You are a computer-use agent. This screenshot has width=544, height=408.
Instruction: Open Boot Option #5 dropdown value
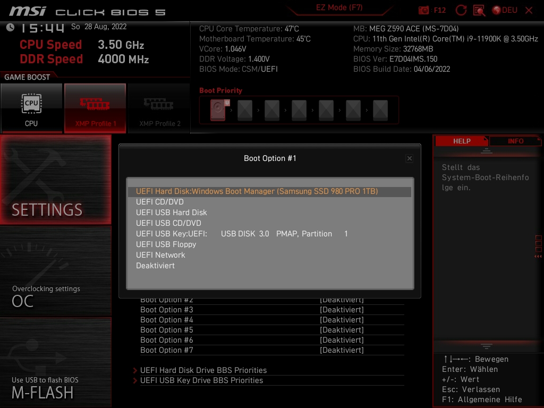342,330
